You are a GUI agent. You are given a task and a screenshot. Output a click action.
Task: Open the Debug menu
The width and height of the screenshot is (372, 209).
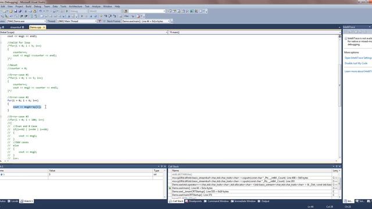click(x=37, y=6)
